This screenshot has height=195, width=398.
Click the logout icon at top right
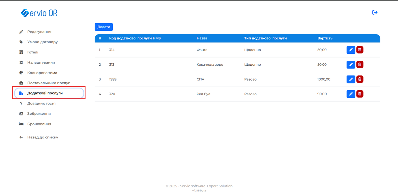375,12
